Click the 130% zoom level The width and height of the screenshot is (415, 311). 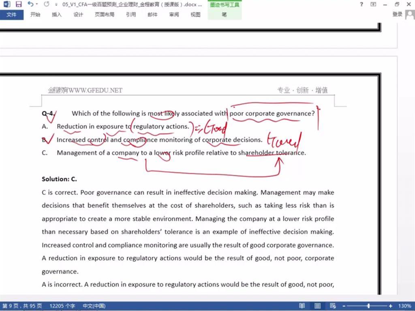(404, 306)
